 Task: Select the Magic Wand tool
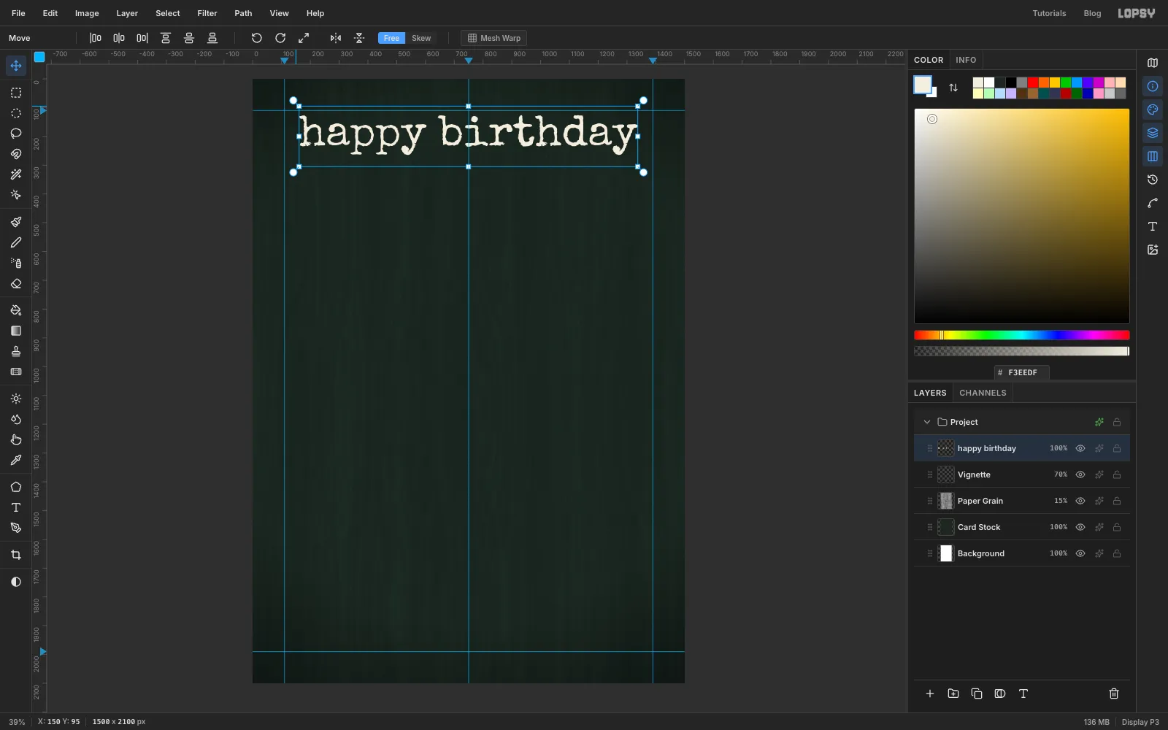click(16, 174)
